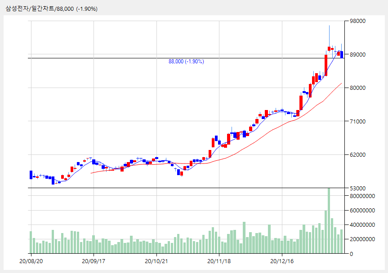This screenshot has width=388, height=273.
Task: Click the 20/12/16 date label
Action: 282,261
